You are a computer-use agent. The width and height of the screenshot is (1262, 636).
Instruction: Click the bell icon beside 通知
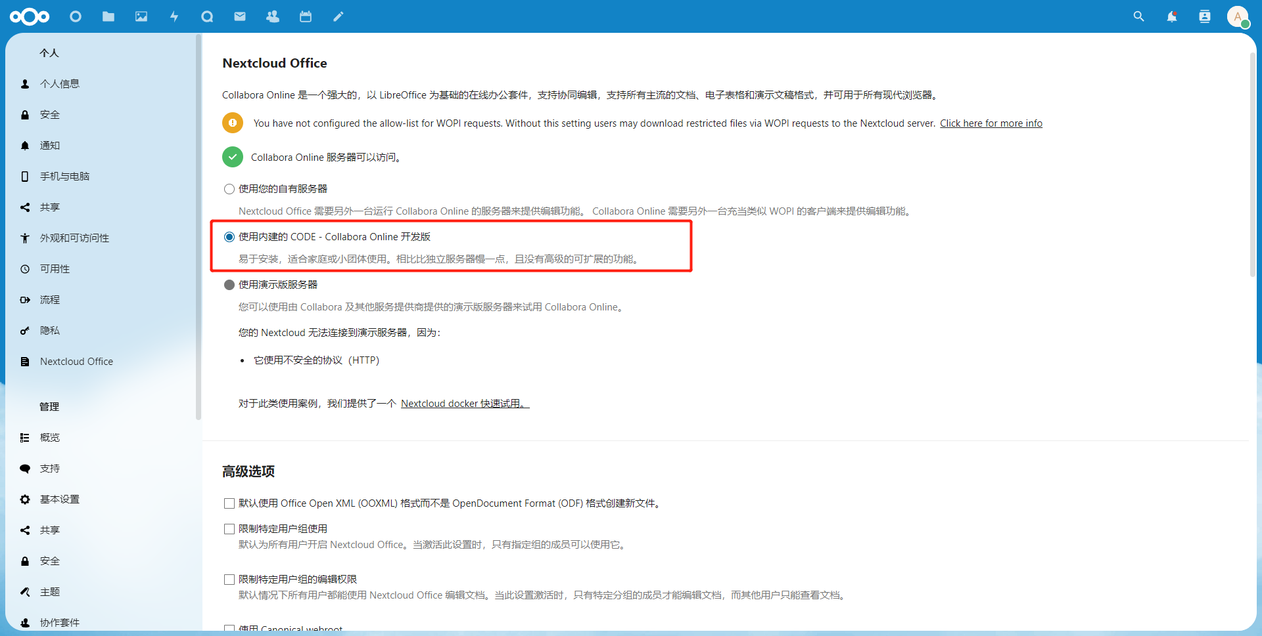pyautogui.click(x=25, y=146)
